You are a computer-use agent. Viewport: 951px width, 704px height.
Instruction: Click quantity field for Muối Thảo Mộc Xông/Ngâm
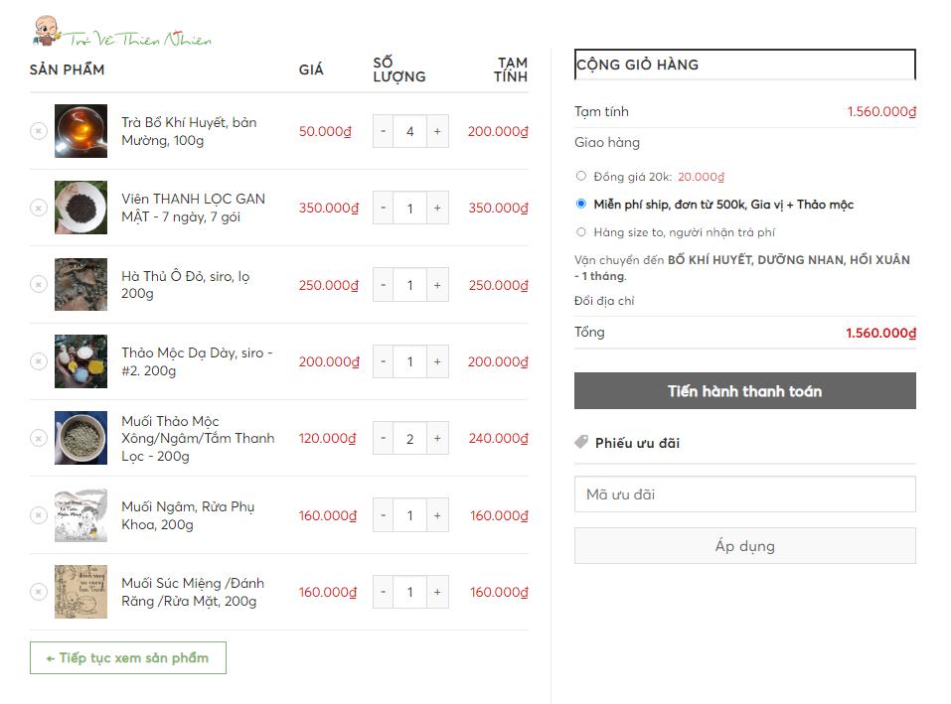pyautogui.click(x=410, y=438)
